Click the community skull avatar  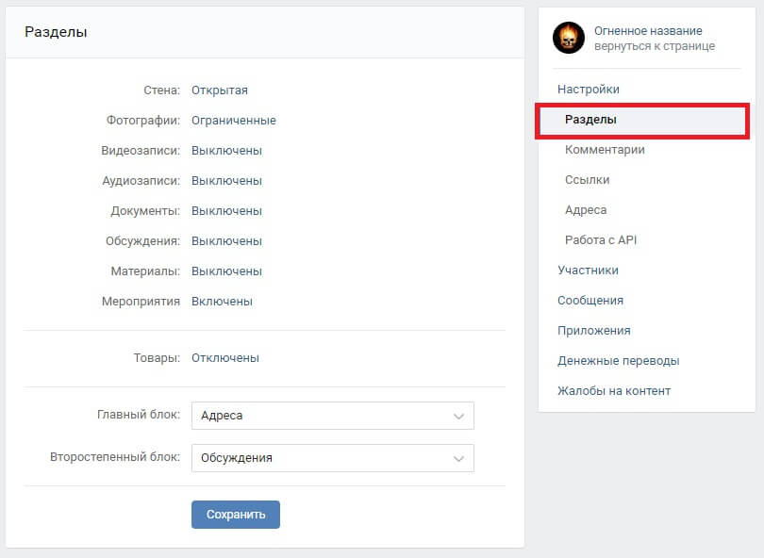coord(567,35)
